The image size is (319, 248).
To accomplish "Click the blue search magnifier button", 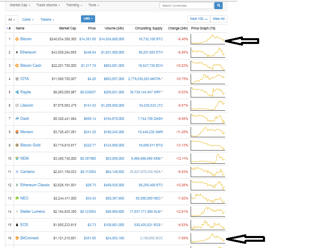I will click(x=218, y=5).
